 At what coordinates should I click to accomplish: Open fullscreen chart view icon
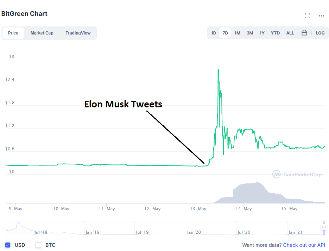308,16
